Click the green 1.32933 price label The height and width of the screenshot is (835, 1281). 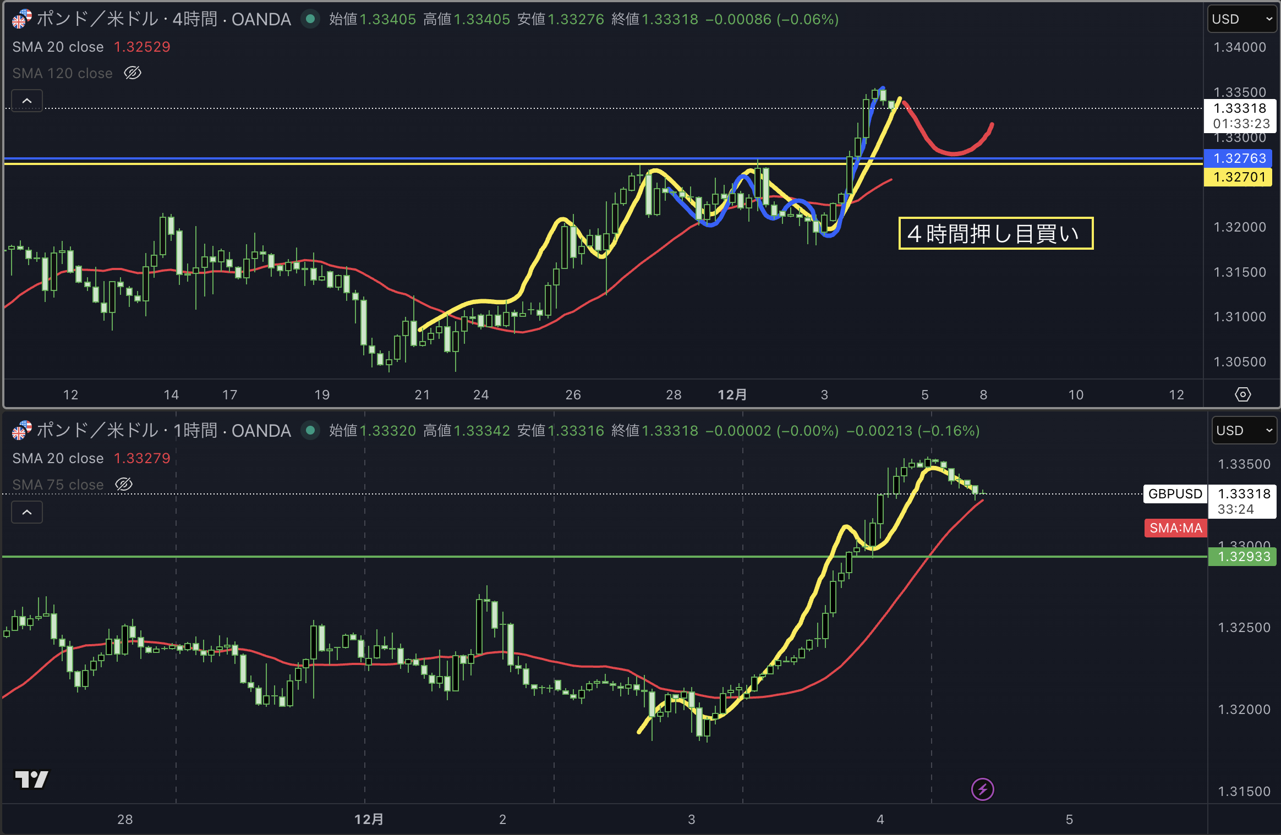pos(1242,557)
